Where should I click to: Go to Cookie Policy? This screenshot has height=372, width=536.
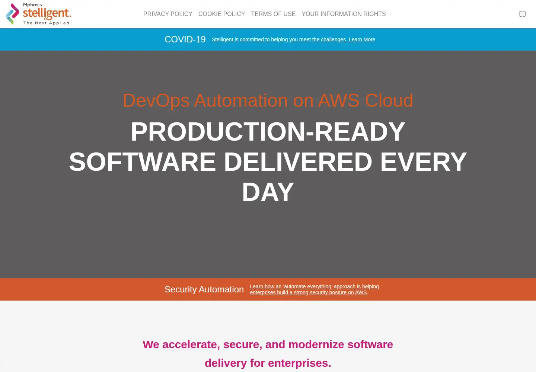(221, 14)
